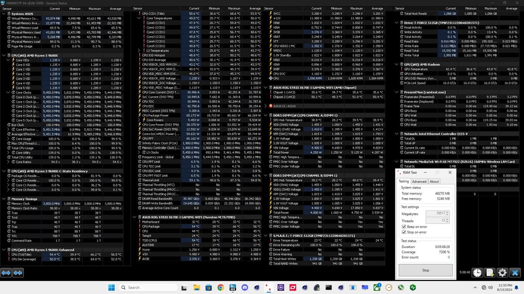Collapse the GPU [#0]: AMD Radeon group
The height and width of the screenshot is (294, 524).
397,64
